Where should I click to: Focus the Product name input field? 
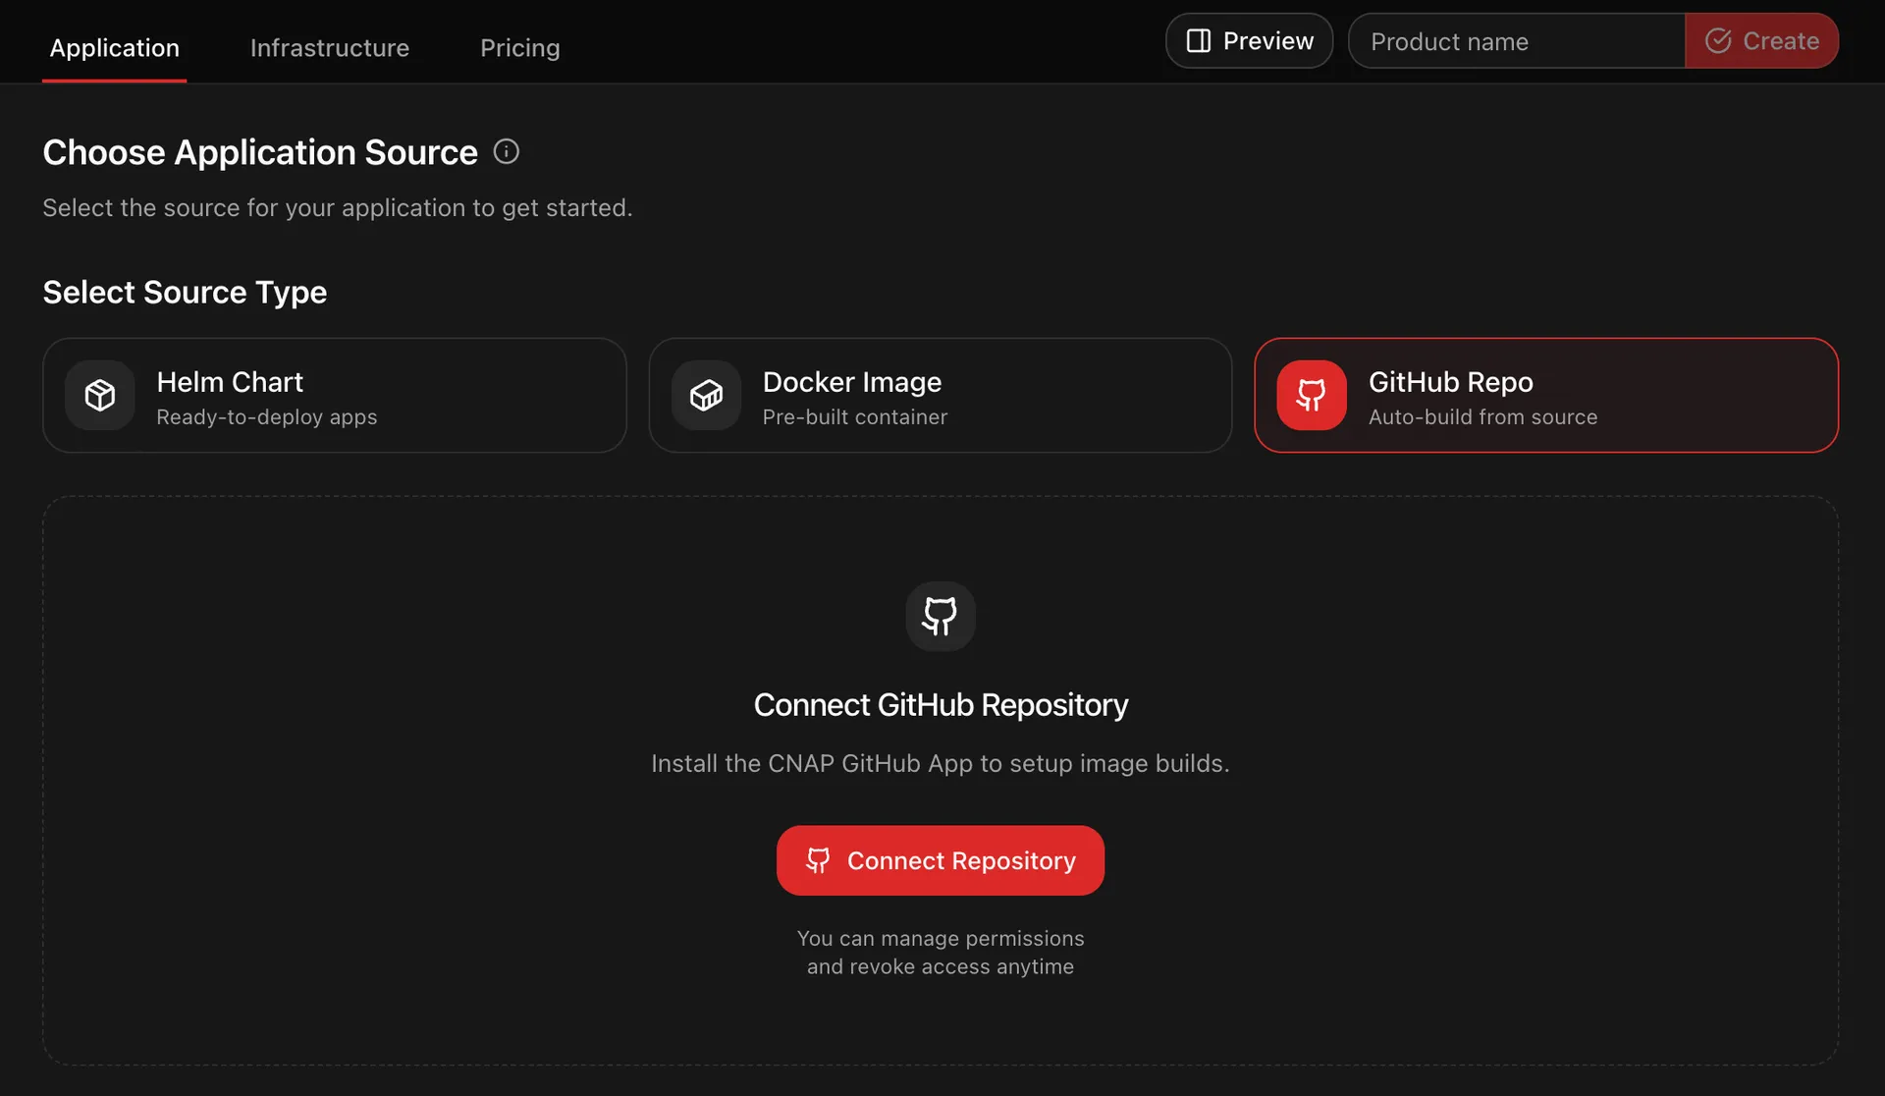pos(1517,41)
